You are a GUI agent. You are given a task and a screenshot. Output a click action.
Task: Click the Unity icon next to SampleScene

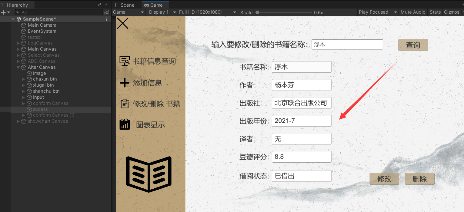[19, 19]
